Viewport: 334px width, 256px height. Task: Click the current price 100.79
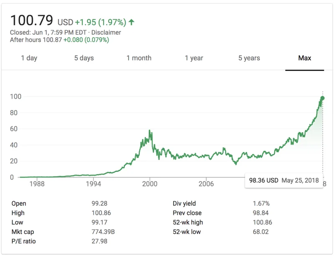point(32,19)
